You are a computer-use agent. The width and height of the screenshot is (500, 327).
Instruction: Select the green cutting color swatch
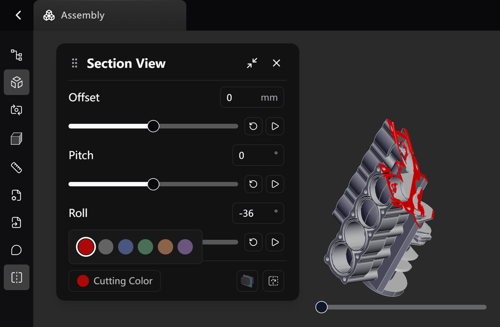(x=145, y=247)
